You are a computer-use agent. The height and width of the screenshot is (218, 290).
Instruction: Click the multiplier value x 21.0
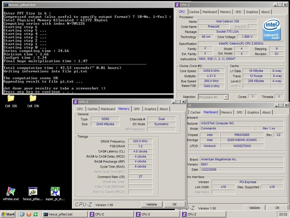coord(211,76)
